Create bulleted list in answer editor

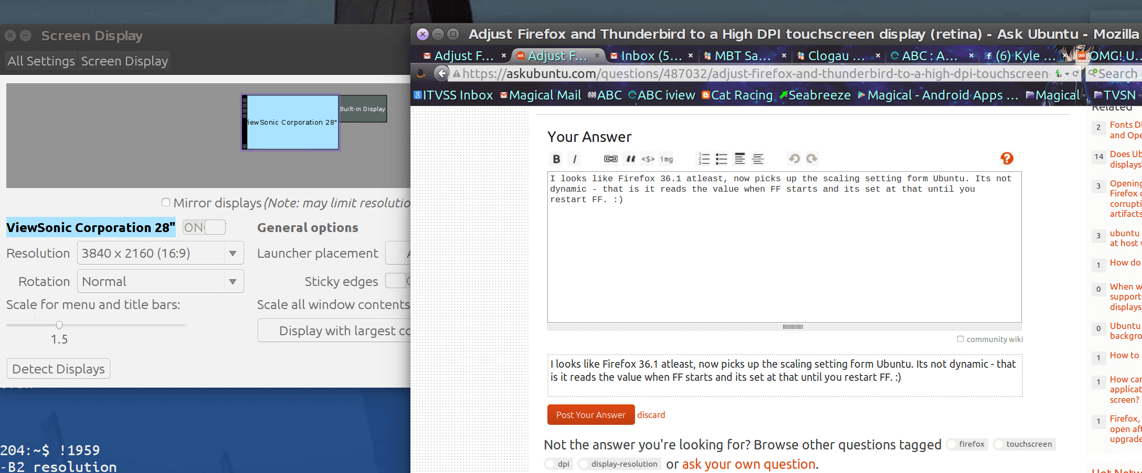(x=722, y=159)
